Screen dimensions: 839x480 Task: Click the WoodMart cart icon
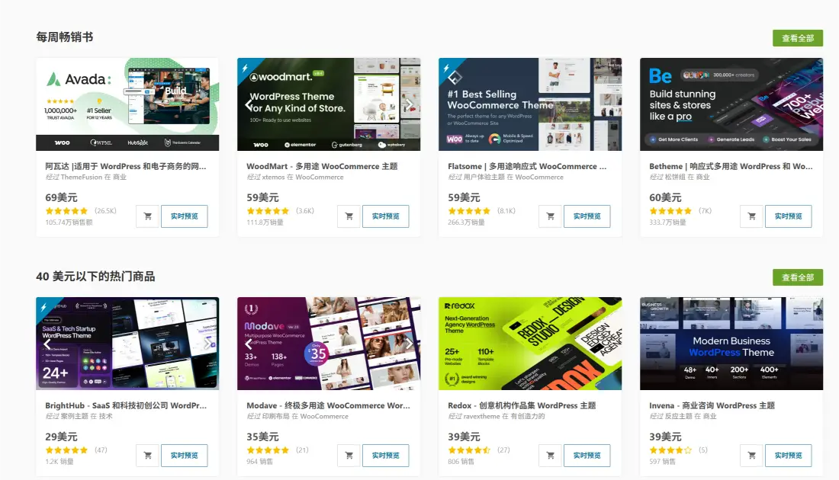pos(349,216)
